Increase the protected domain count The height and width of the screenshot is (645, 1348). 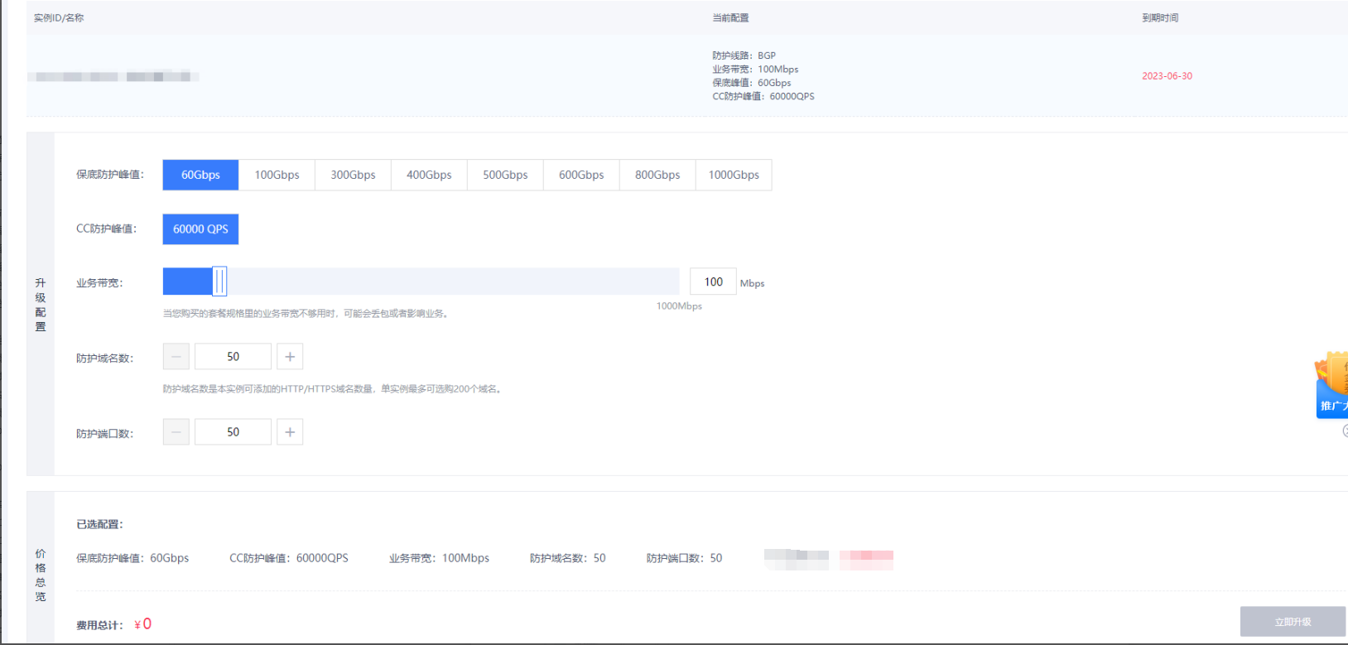coord(290,357)
